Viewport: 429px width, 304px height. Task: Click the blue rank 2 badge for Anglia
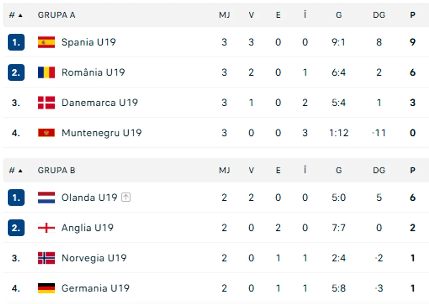pyautogui.click(x=16, y=228)
